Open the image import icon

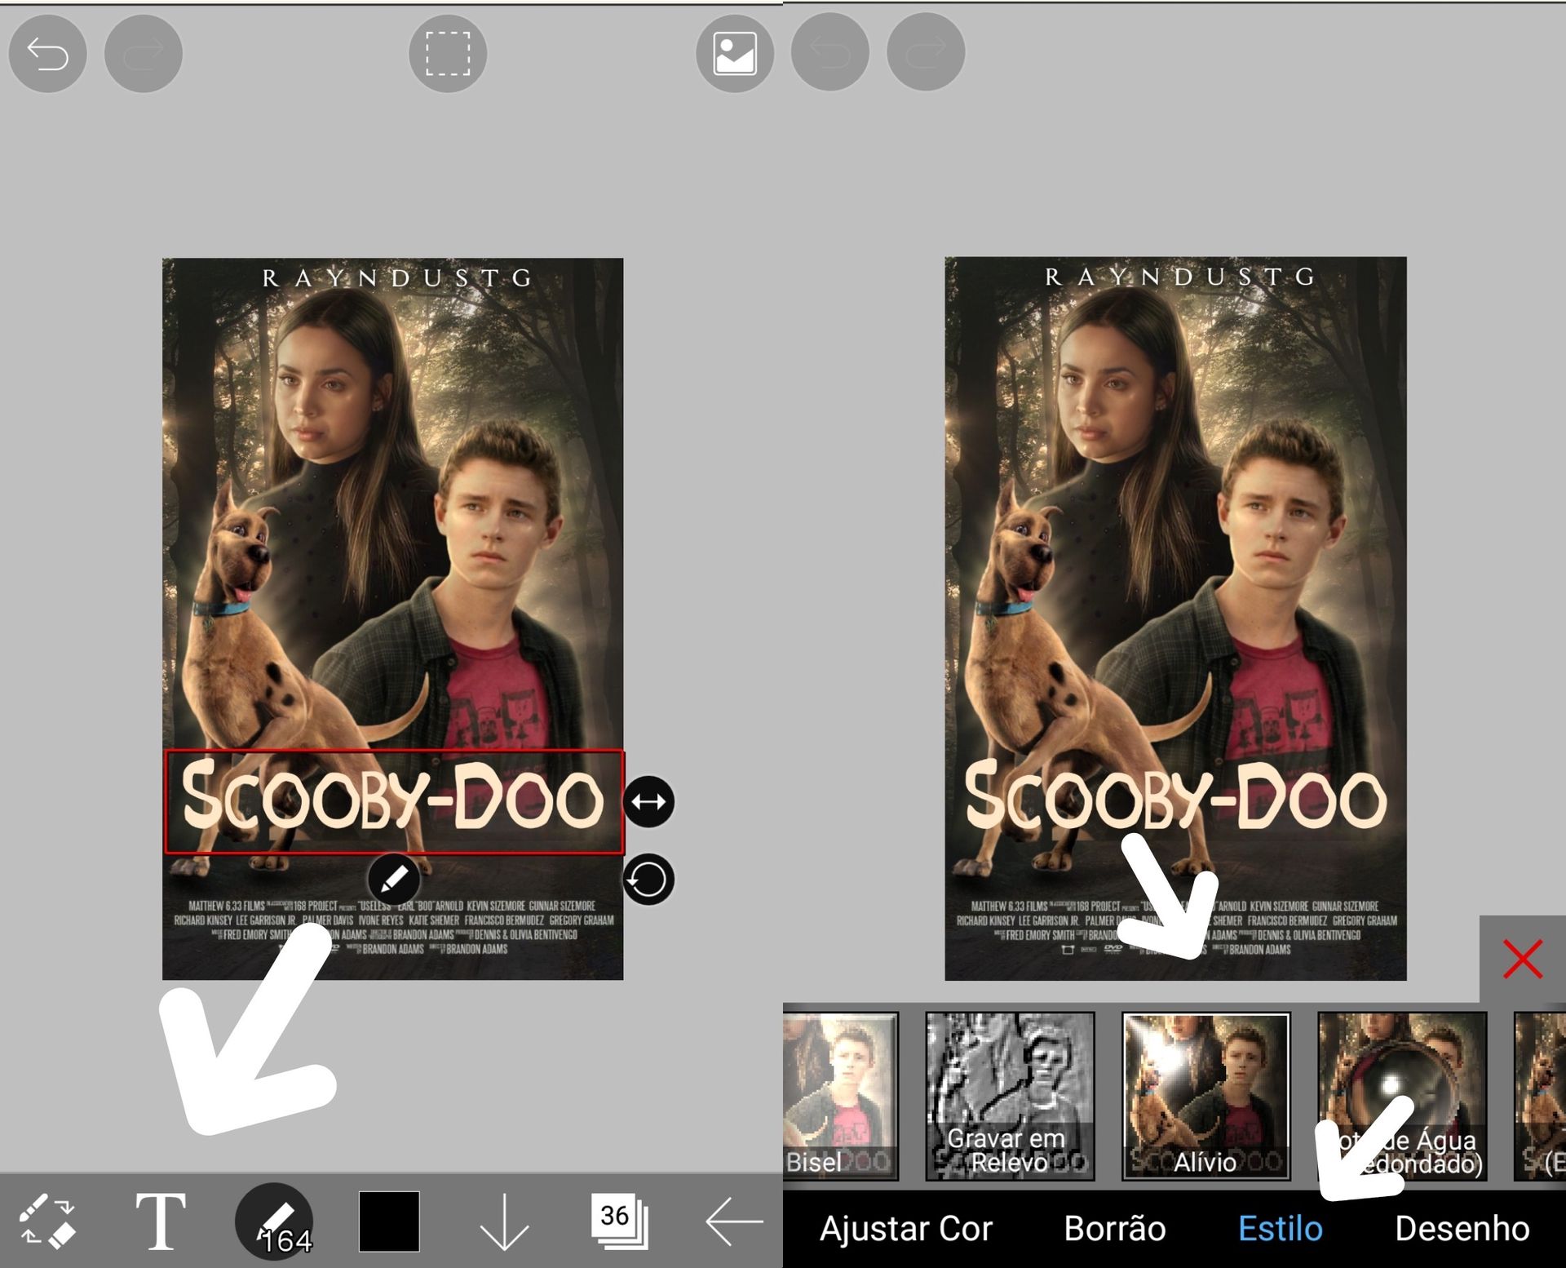coord(734,54)
